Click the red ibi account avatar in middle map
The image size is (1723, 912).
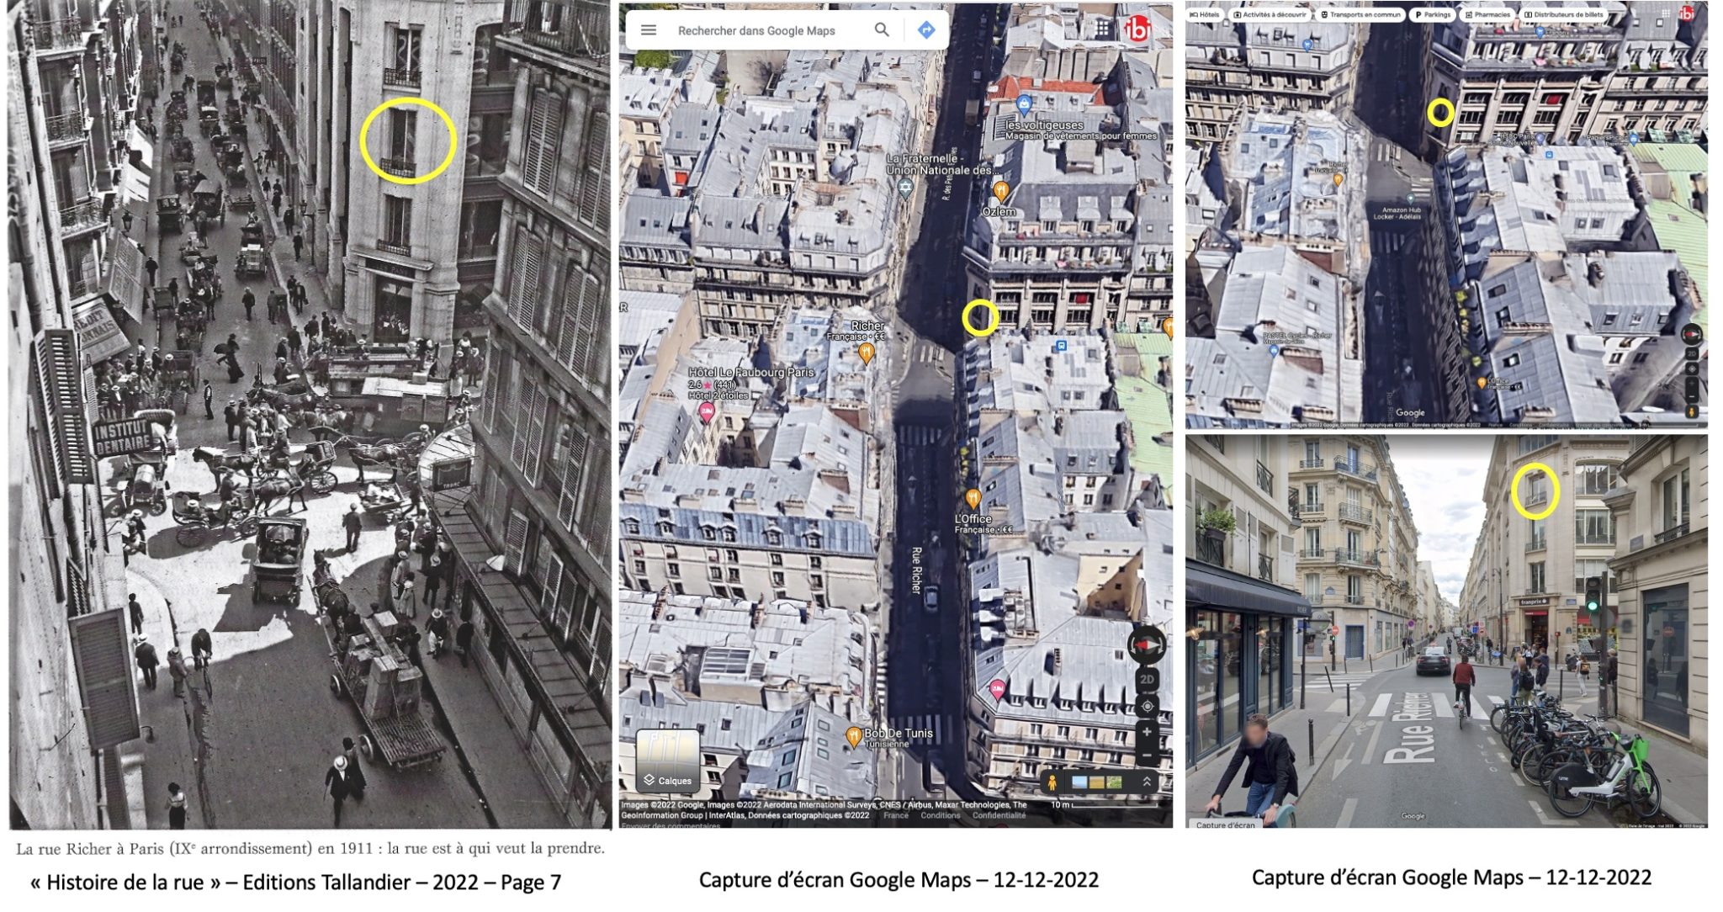(1137, 28)
